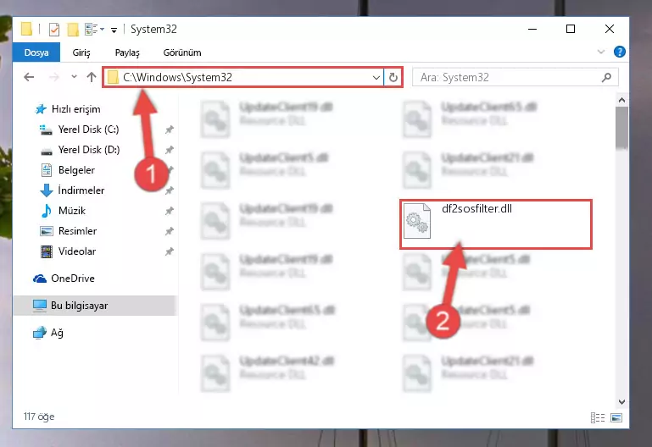Expand the ribbon chevron

pyautogui.click(x=600, y=52)
